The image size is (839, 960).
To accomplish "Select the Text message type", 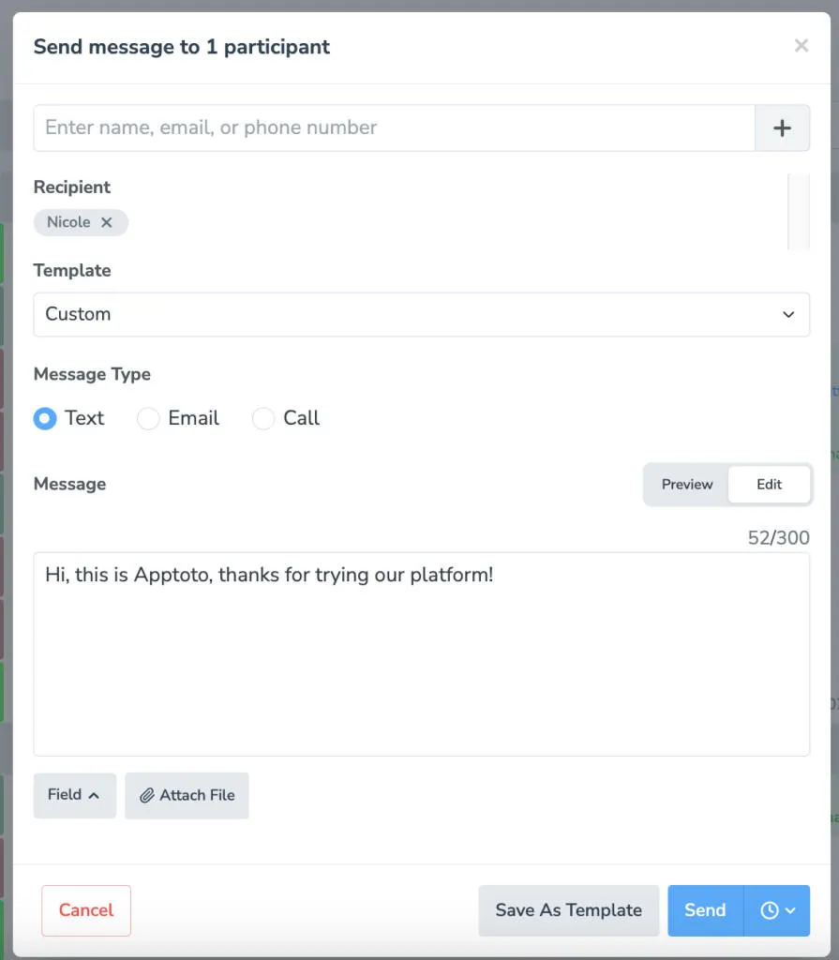I will point(44,419).
